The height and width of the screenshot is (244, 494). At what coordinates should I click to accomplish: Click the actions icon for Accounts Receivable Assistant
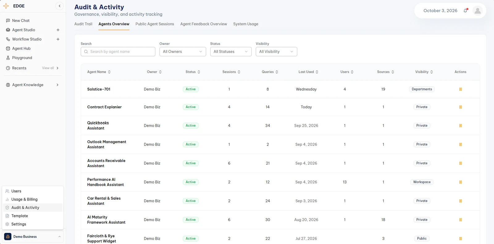tap(460, 163)
